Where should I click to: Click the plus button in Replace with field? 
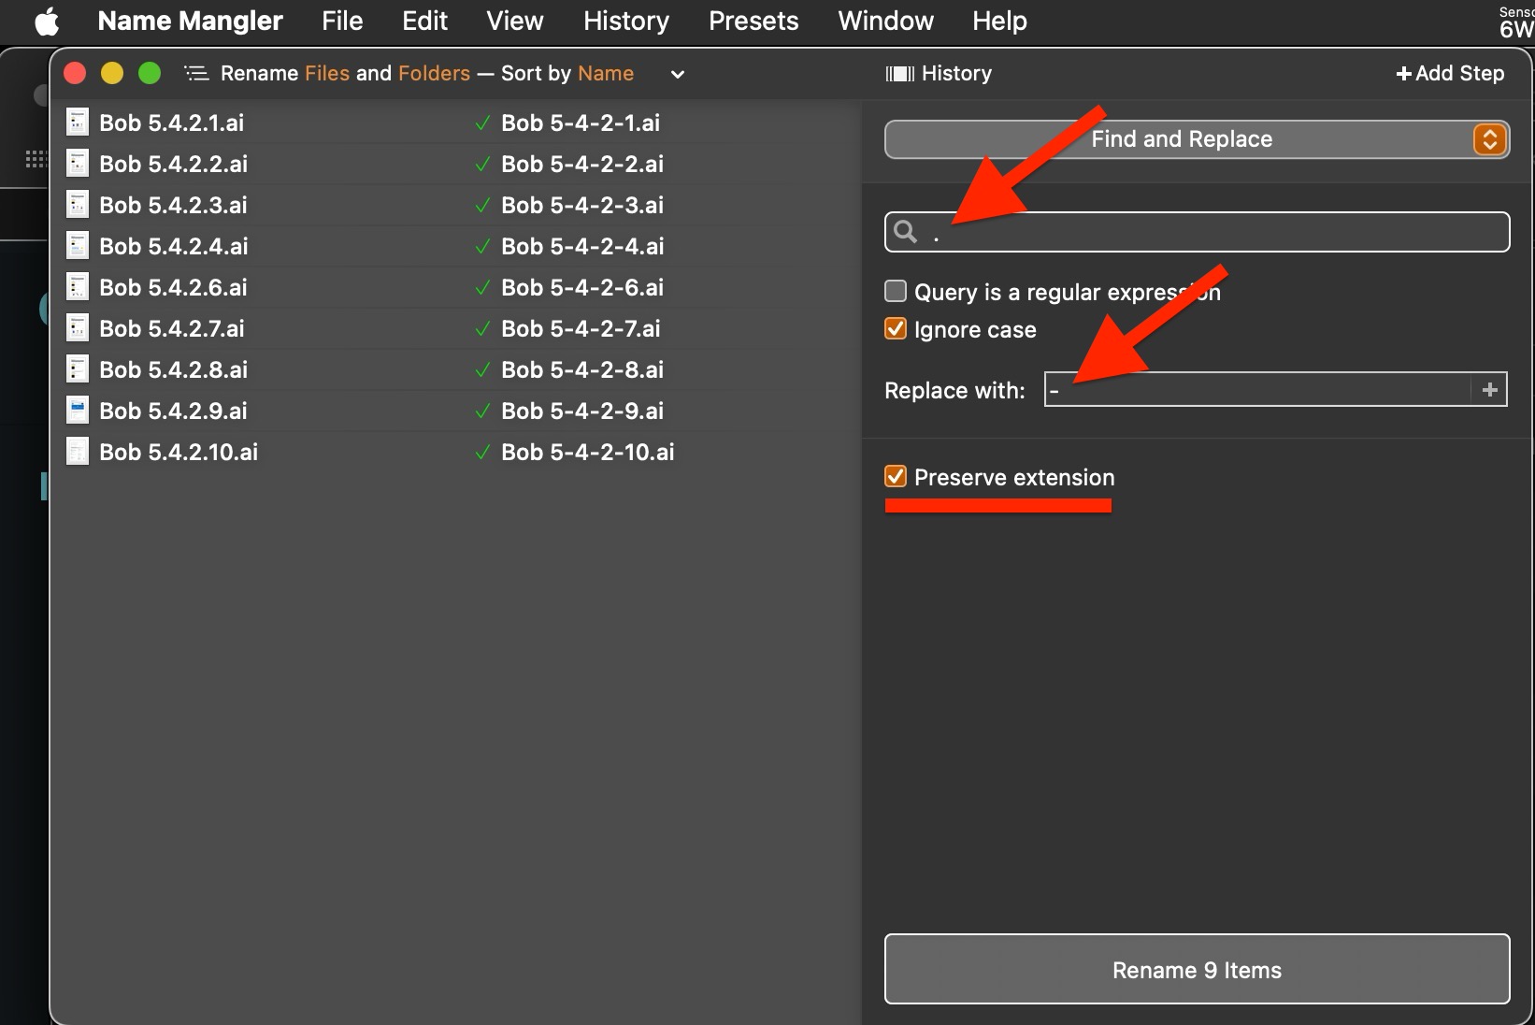pos(1489,389)
